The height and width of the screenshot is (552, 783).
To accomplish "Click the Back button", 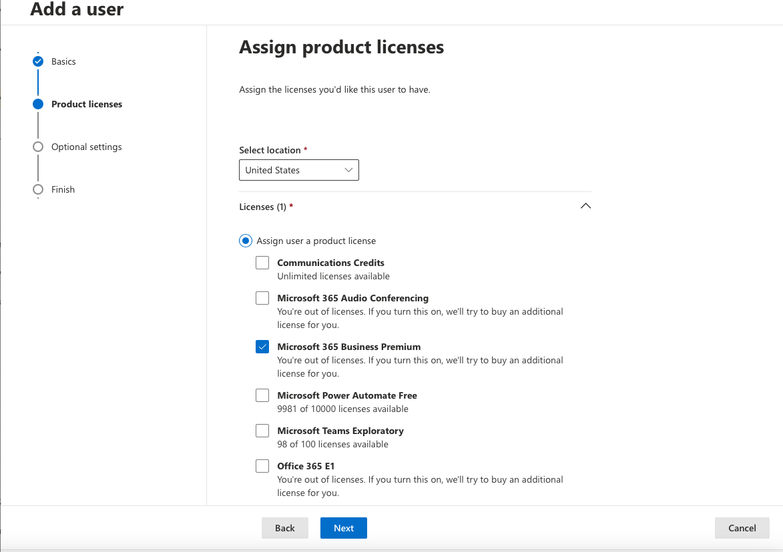I will pos(285,528).
